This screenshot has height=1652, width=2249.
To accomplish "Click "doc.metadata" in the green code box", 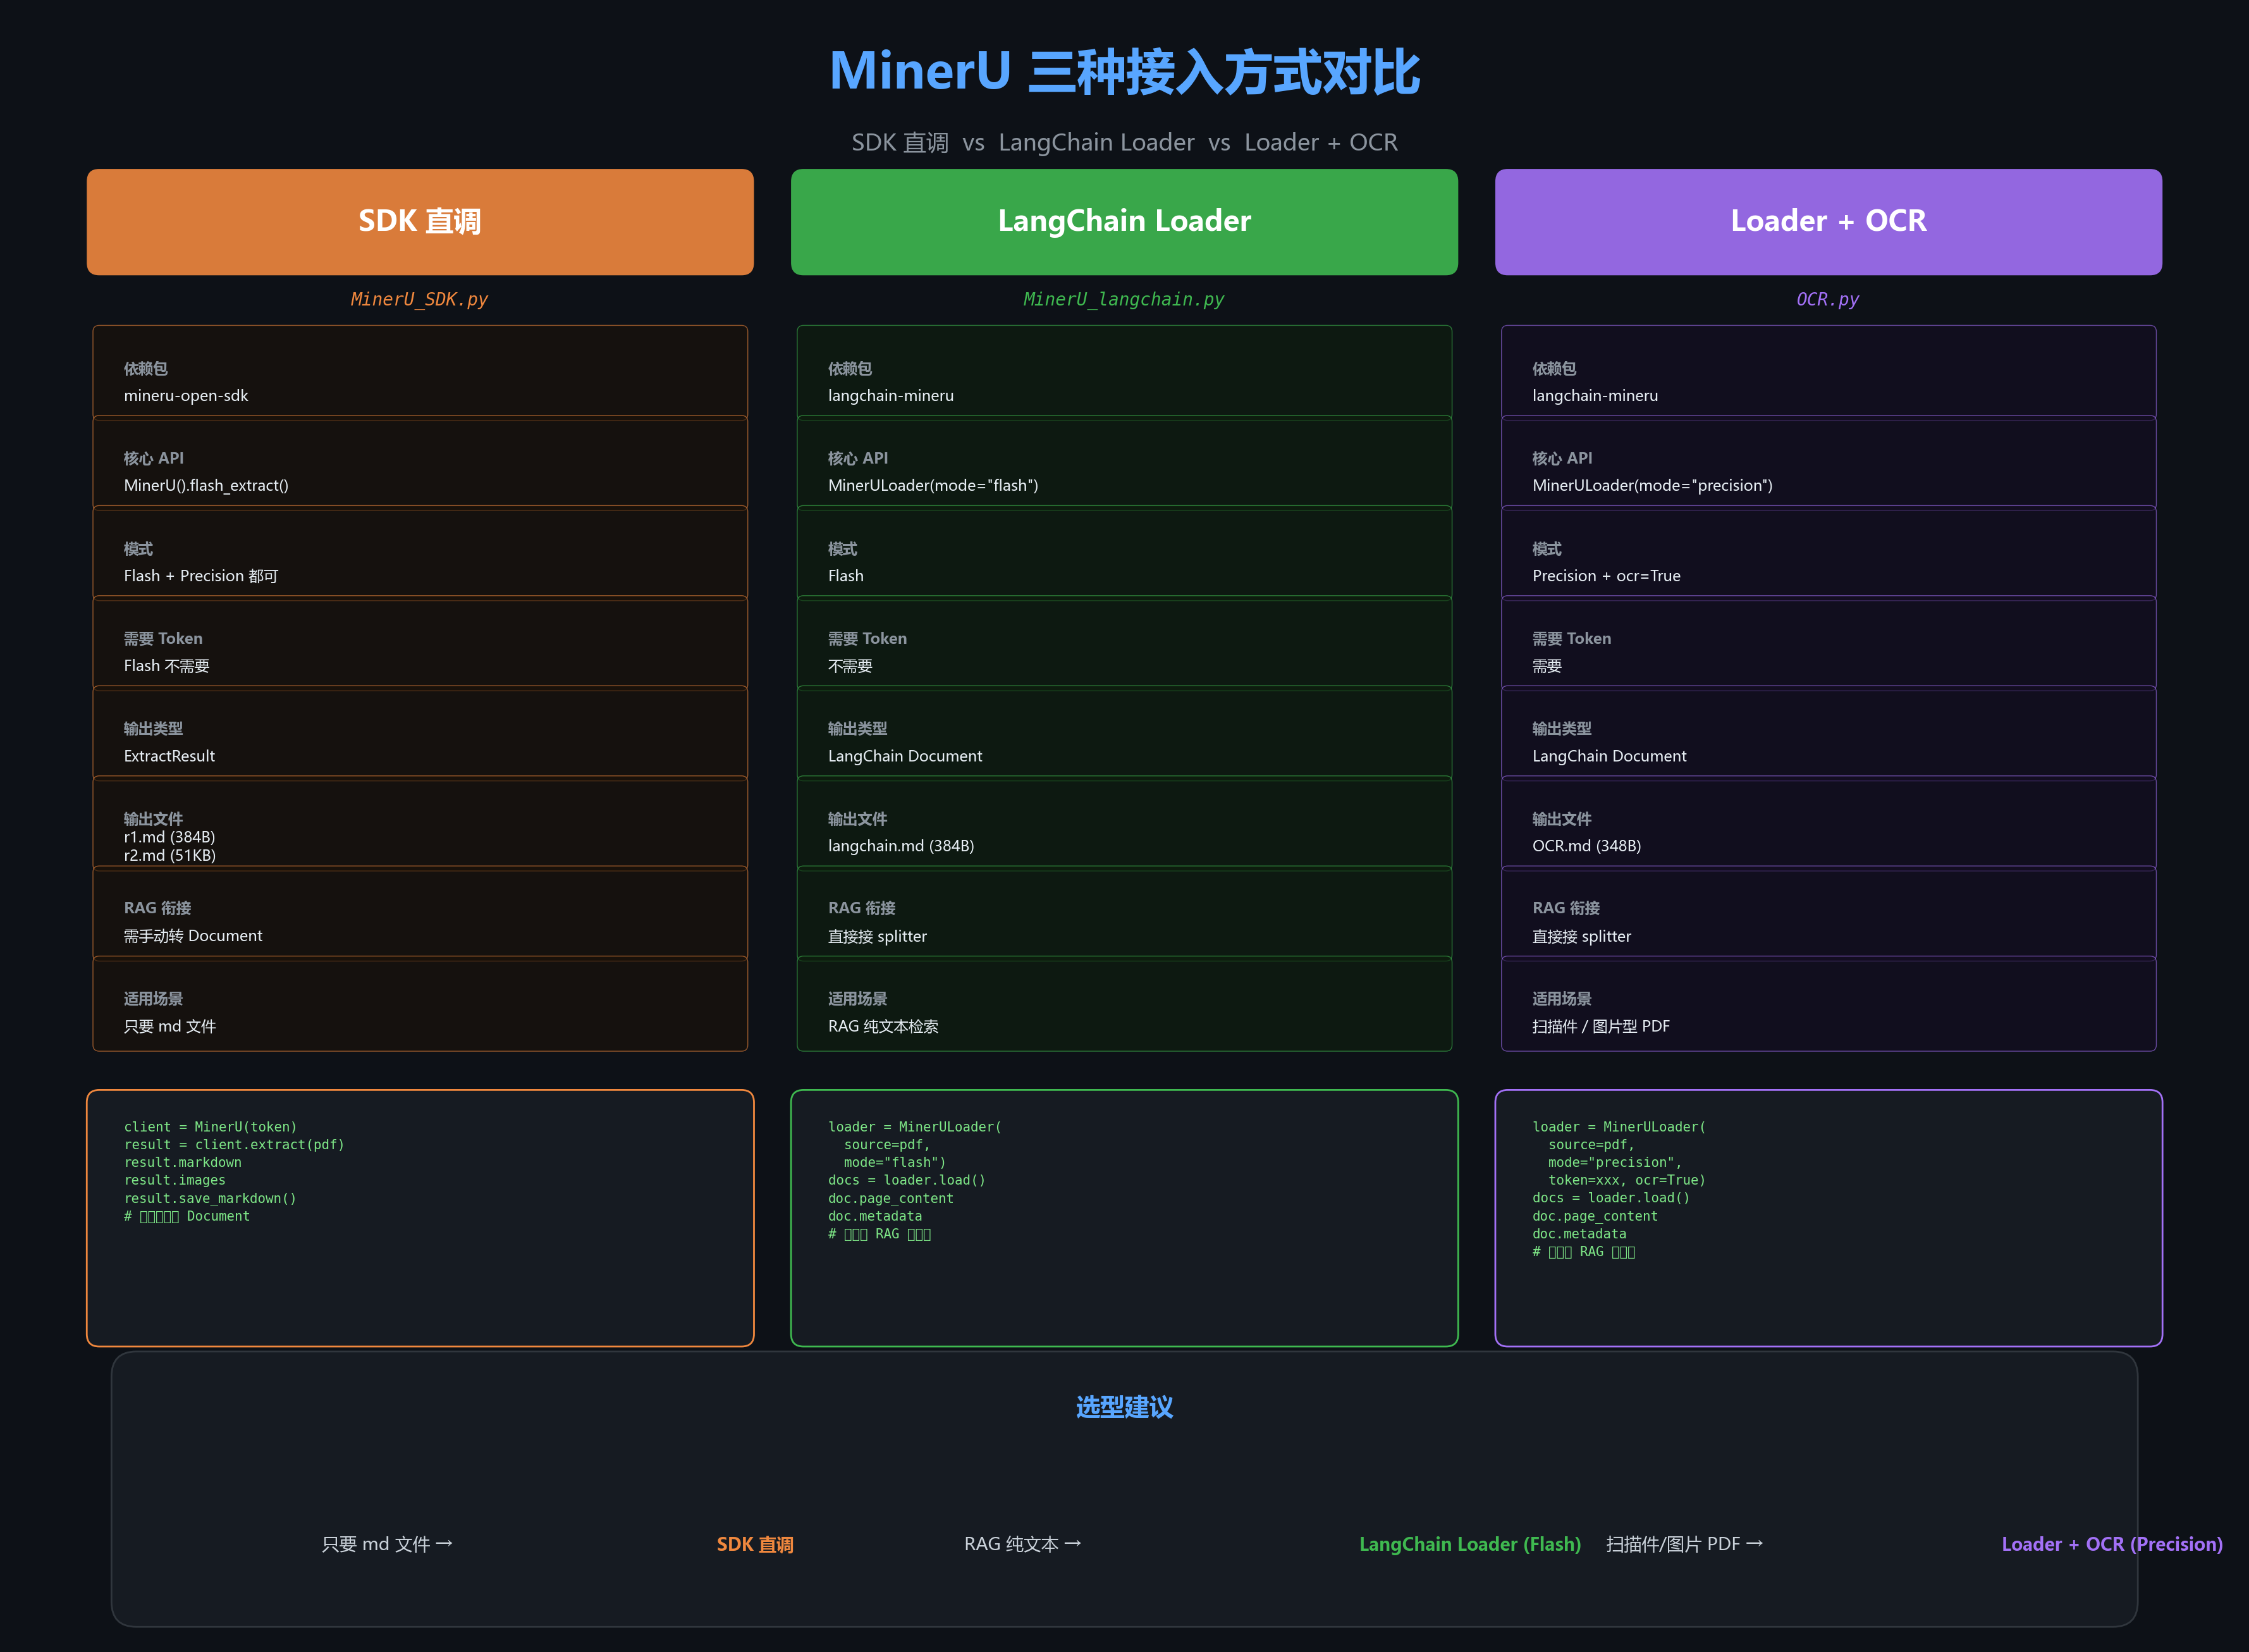I will pos(876,1217).
